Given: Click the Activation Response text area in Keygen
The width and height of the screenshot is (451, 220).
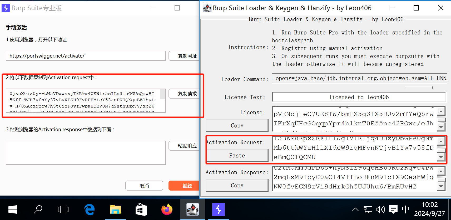Looking at the screenshot, I should click(x=354, y=179).
